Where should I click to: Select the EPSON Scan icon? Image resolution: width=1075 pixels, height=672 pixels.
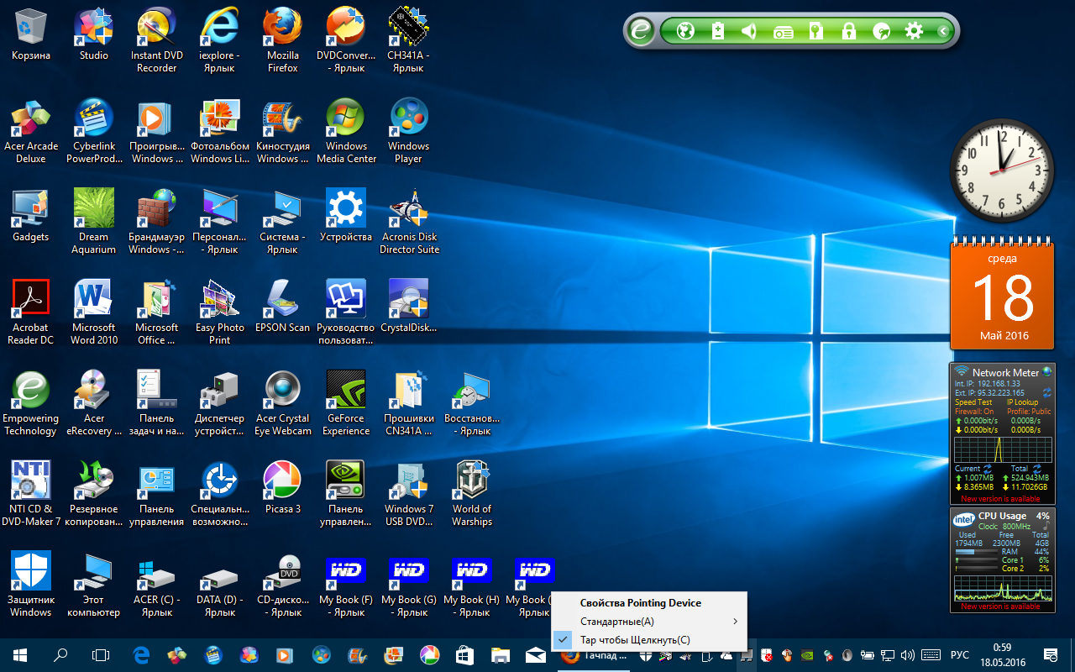pos(283,307)
